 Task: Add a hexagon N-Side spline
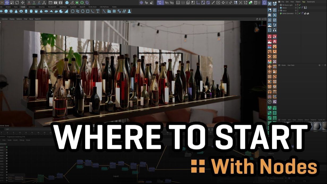tap(83, 11)
